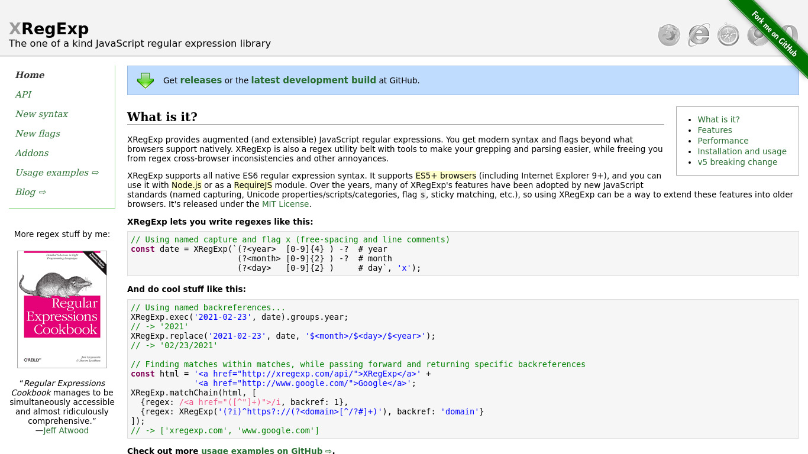Click the highlighted Node.js link
This screenshot has width=808, height=454.
tap(186, 185)
